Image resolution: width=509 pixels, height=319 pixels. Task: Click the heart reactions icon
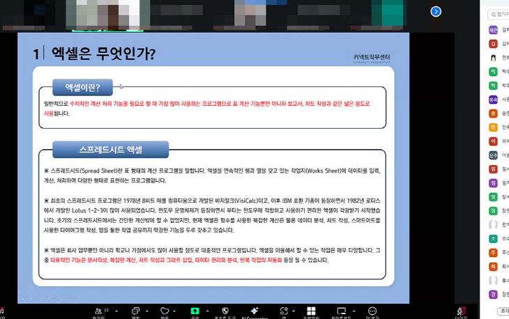tap(165, 311)
